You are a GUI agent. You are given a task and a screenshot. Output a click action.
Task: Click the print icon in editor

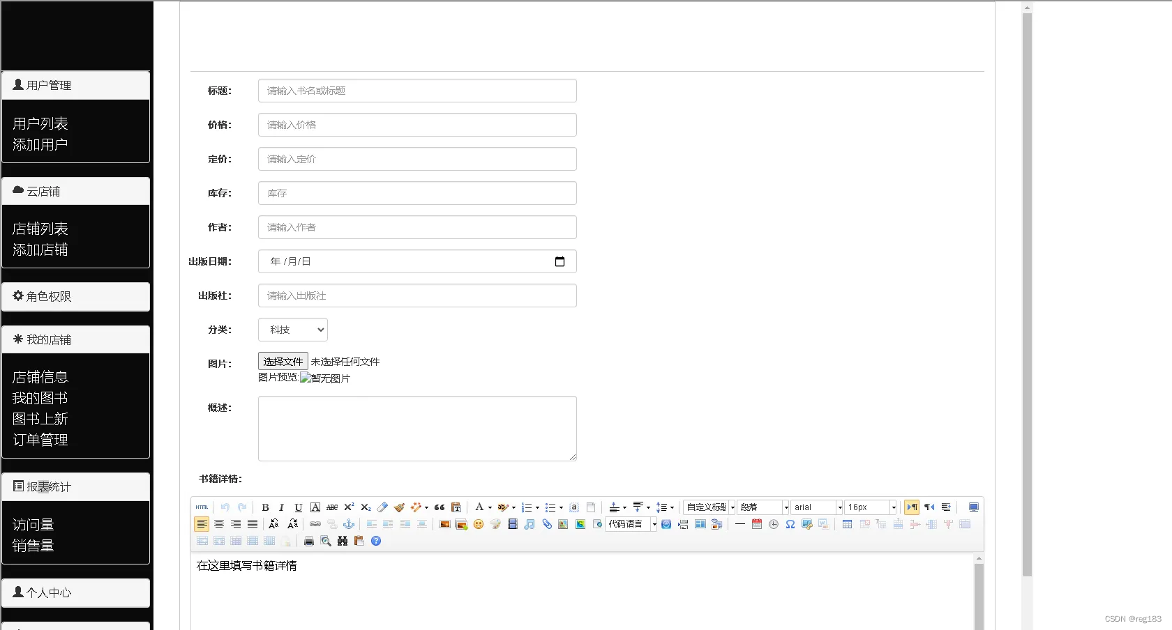309,541
